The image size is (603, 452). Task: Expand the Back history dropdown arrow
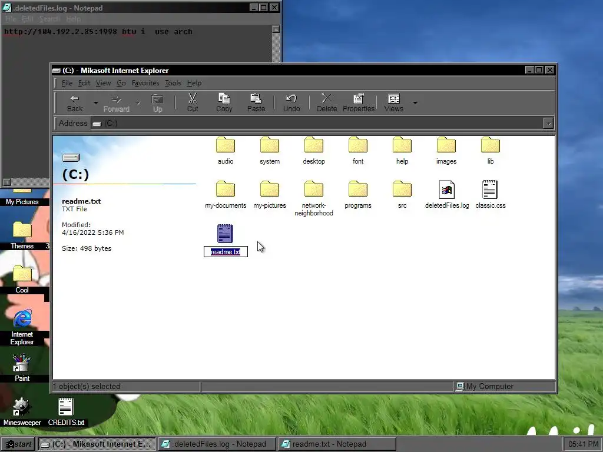tap(96, 103)
